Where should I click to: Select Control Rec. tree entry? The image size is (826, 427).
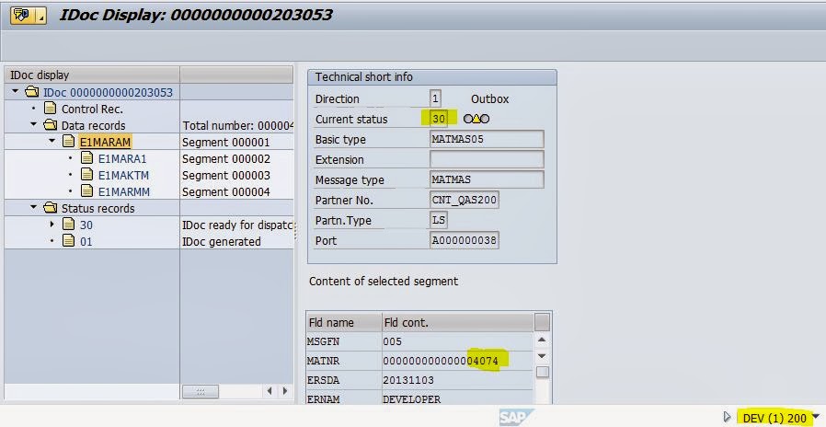click(x=92, y=110)
